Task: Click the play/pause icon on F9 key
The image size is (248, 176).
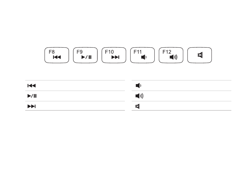Action: [86, 57]
